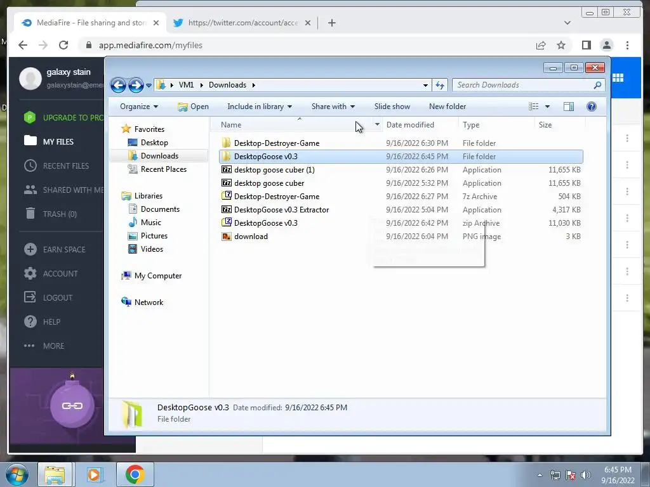This screenshot has width=650, height=487.
Task: Switch to the MediaFire browser tab
Action: [x=90, y=23]
